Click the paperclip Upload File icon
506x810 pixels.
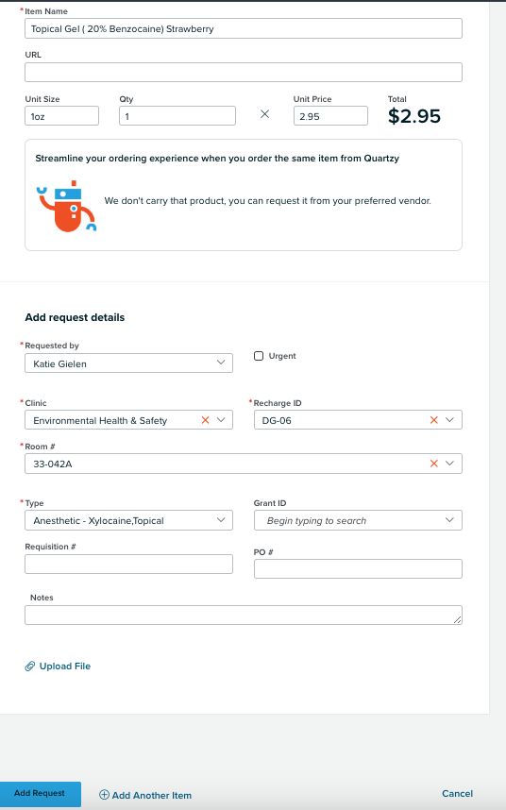(30, 667)
